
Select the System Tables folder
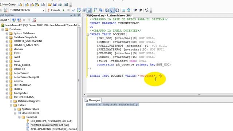point(31,109)
